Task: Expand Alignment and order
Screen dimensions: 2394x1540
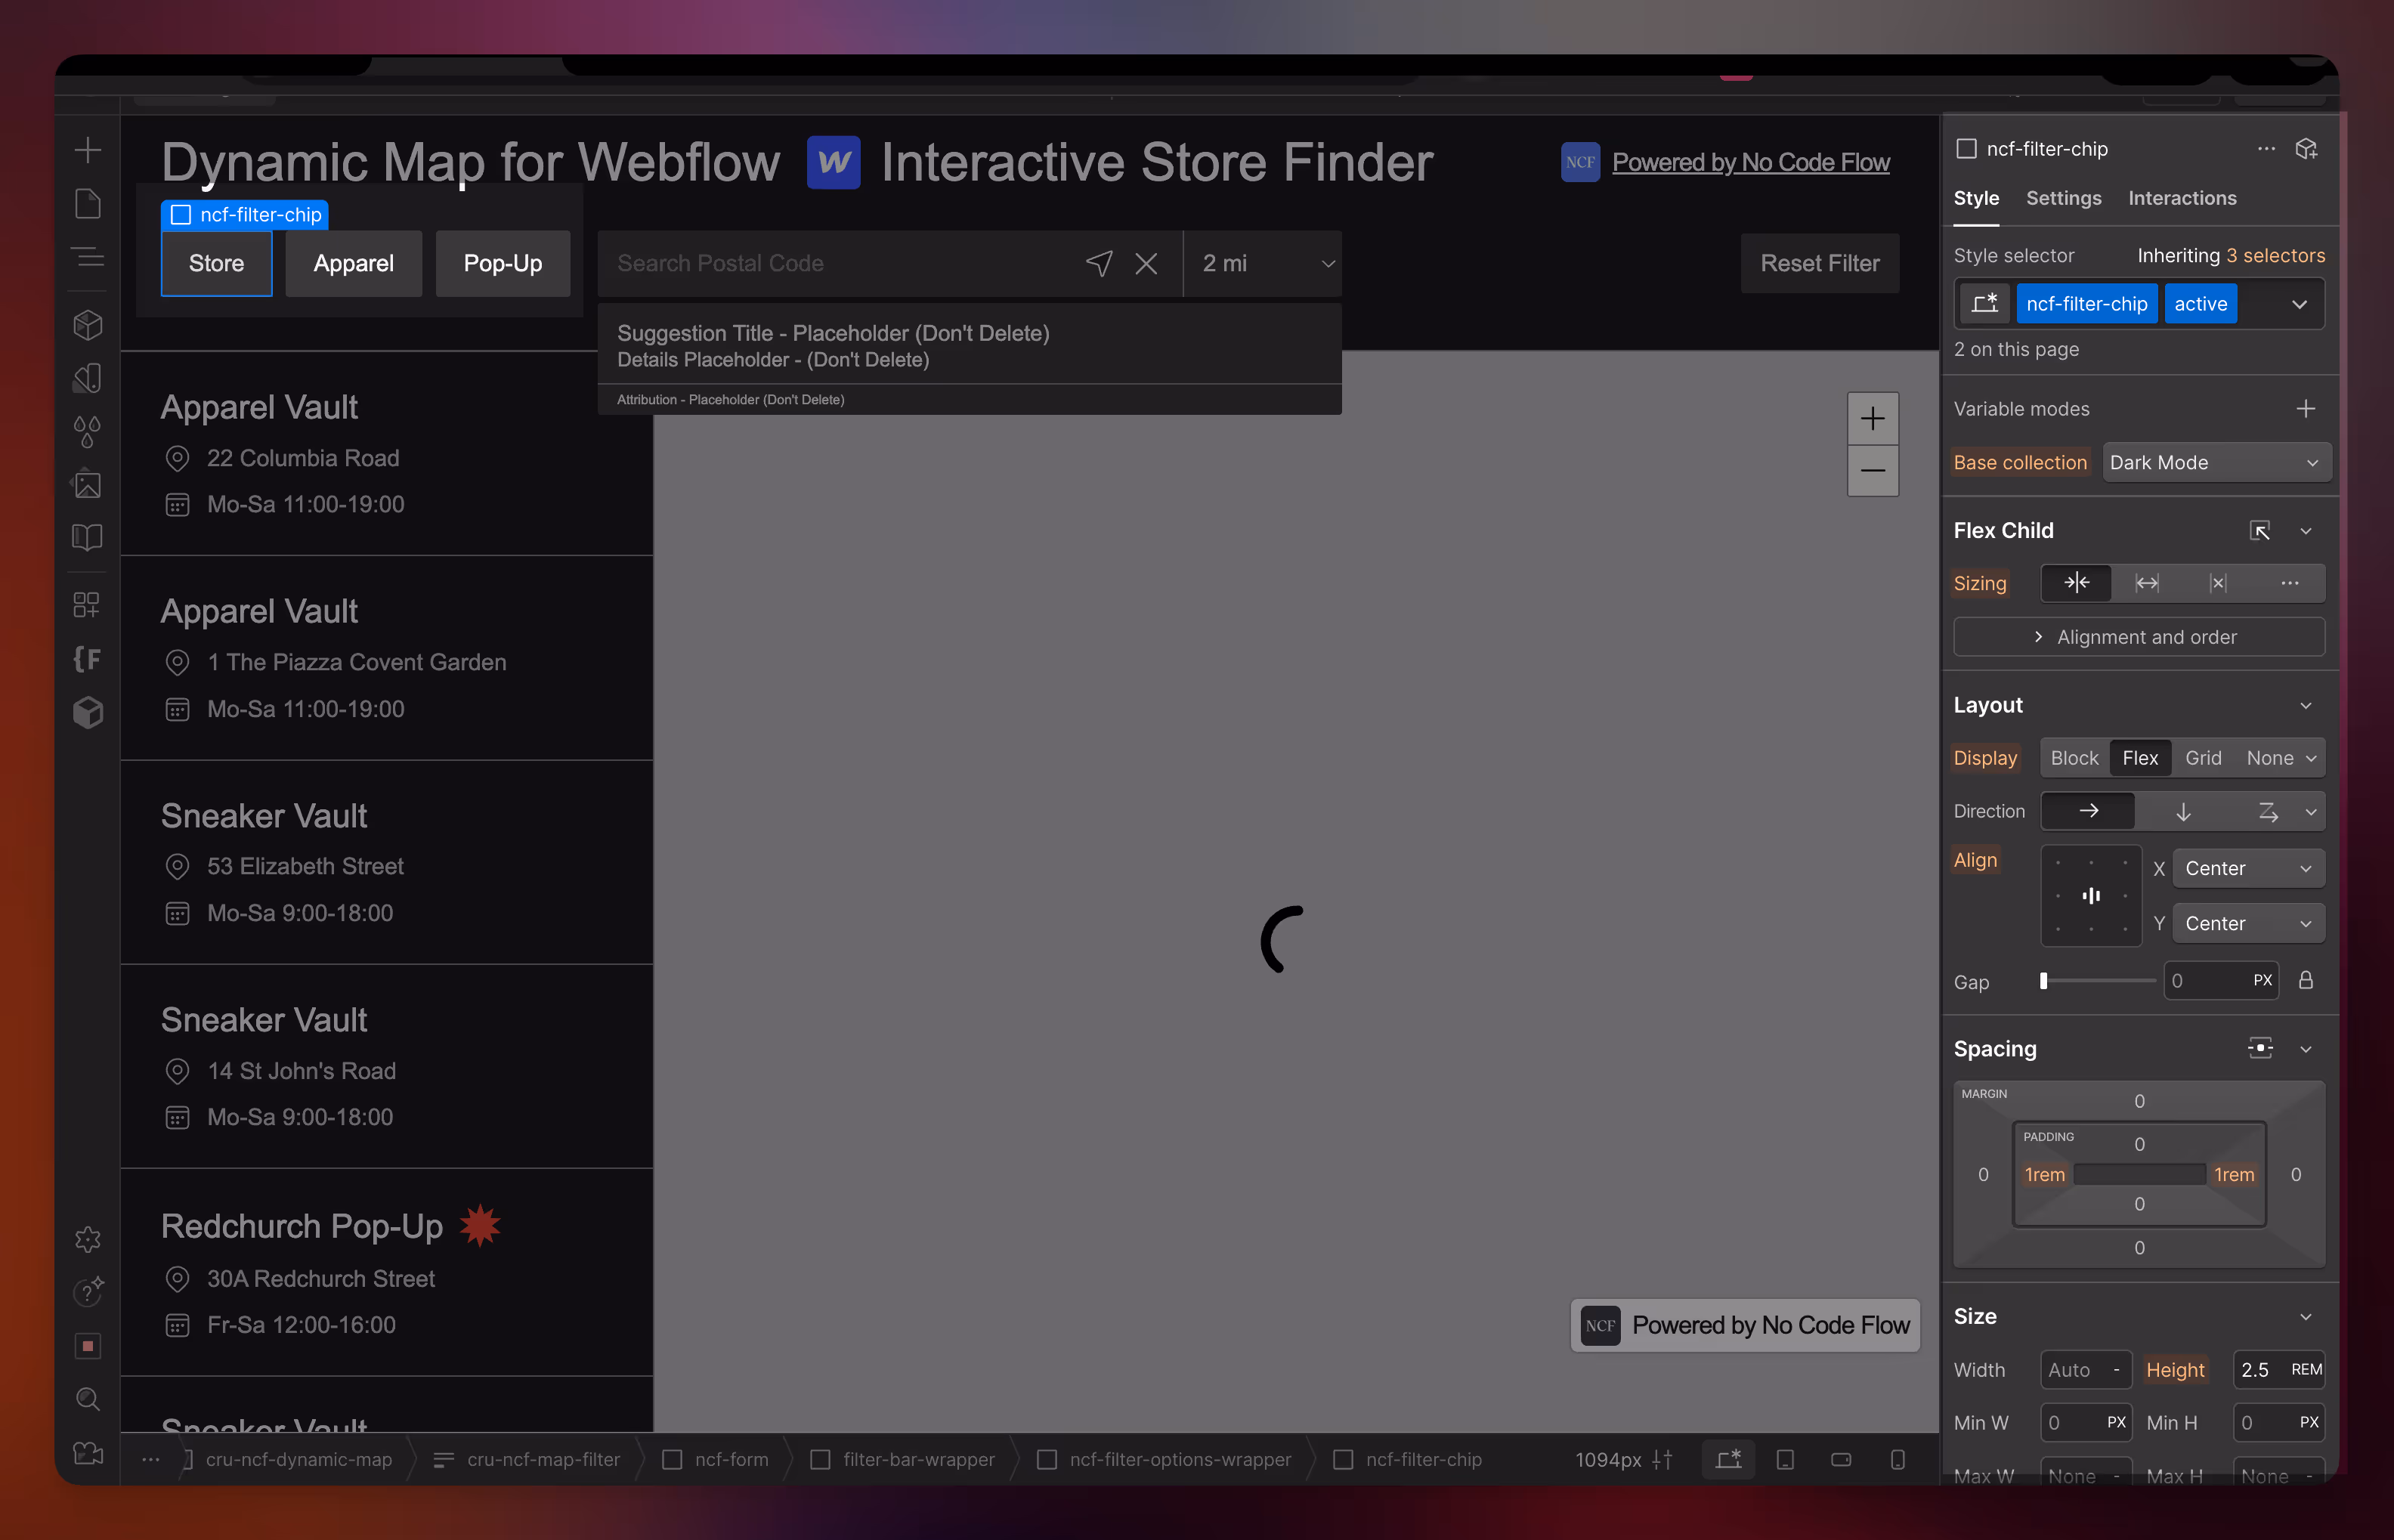Action: 2138,637
